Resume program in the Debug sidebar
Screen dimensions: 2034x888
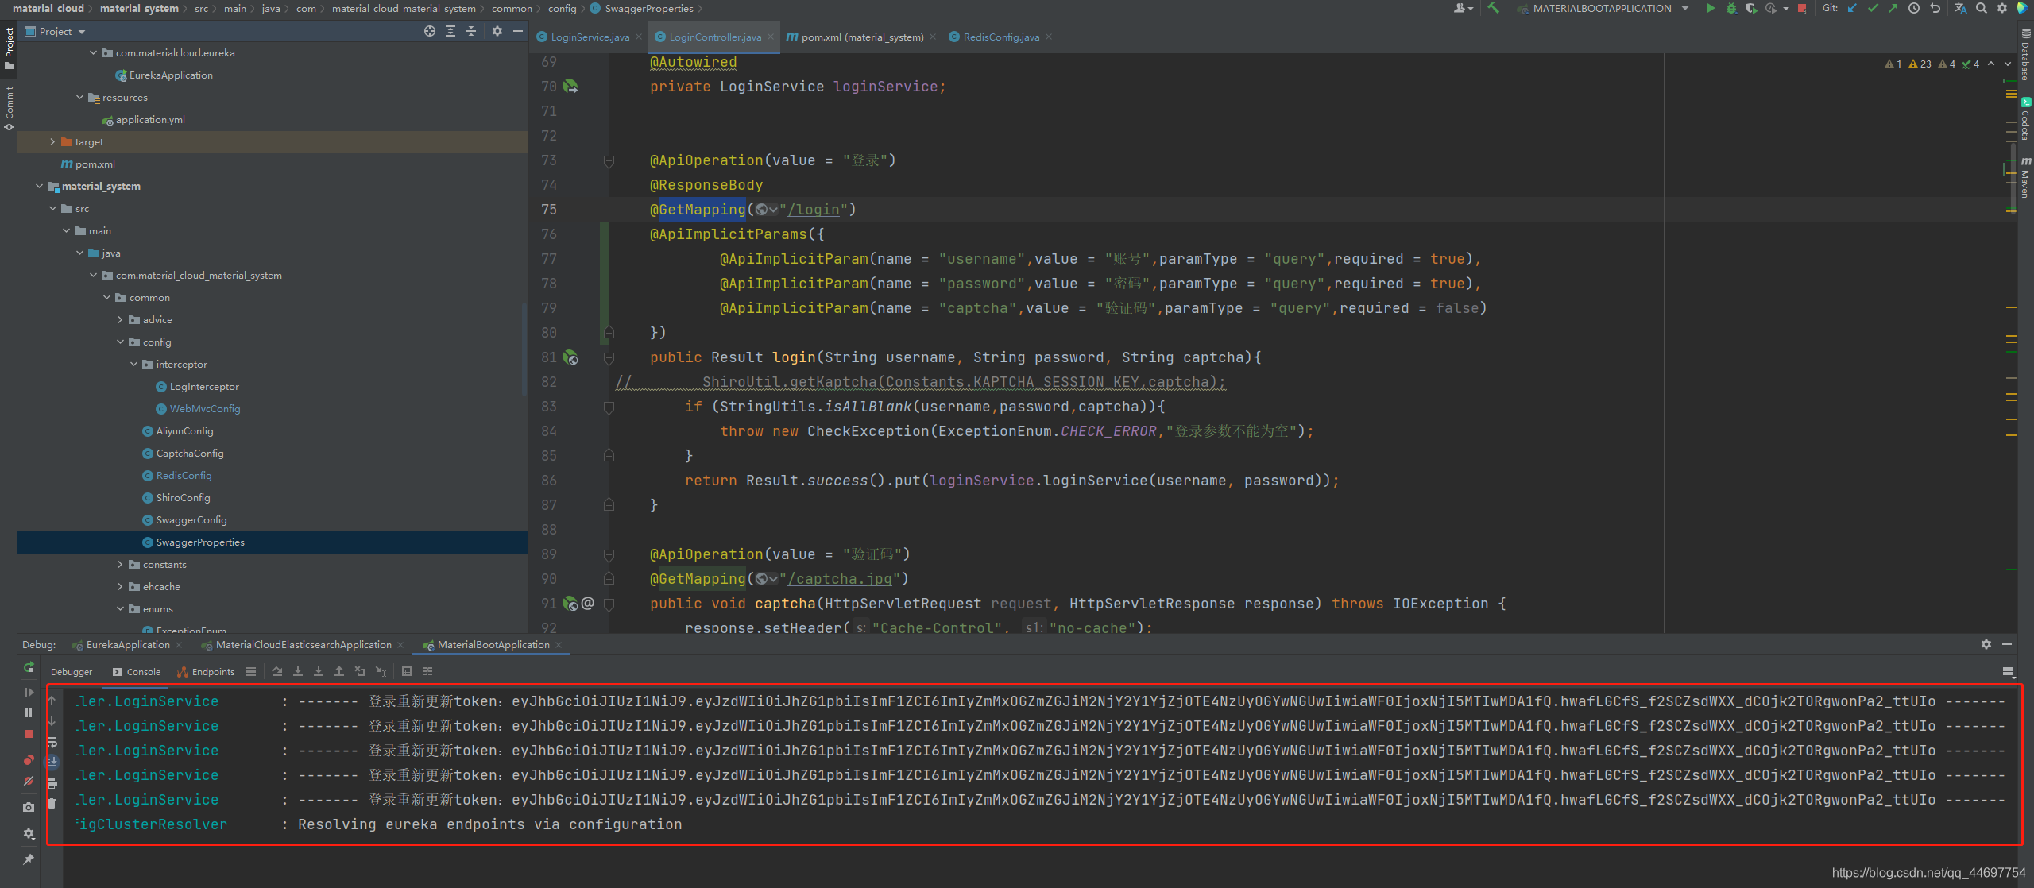coord(29,692)
